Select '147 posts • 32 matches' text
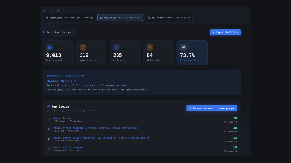 pyautogui.click(x=66, y=131)
